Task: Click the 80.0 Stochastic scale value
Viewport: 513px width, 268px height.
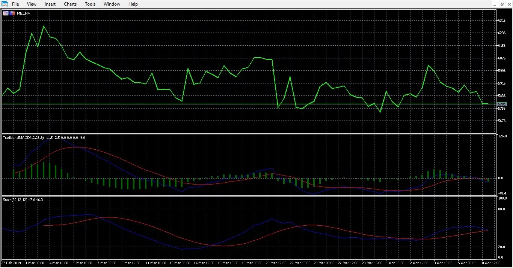Action: point(502,209)
